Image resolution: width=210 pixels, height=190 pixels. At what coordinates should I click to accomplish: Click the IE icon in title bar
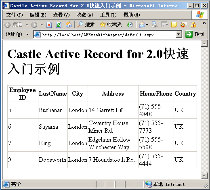(x=6, y=6)
